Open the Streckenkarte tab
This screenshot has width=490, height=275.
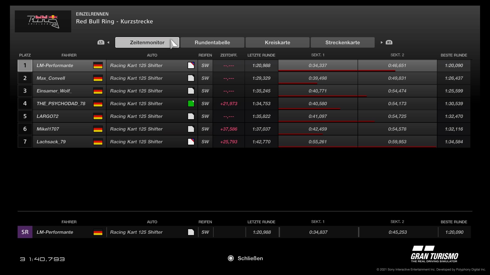[342, 43]
